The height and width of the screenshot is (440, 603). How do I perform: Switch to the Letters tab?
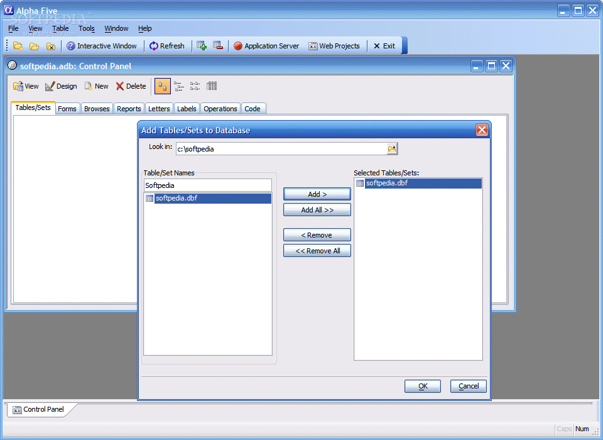coord(159,109)
